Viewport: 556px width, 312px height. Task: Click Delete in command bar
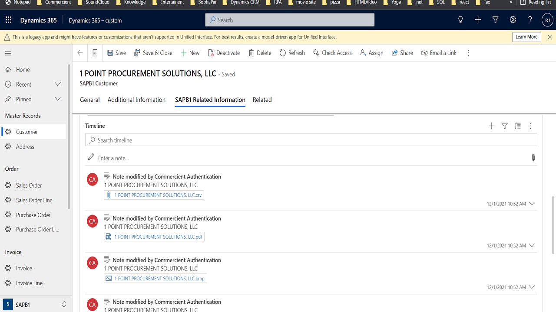pyautogui.click(x=260, y=53)
